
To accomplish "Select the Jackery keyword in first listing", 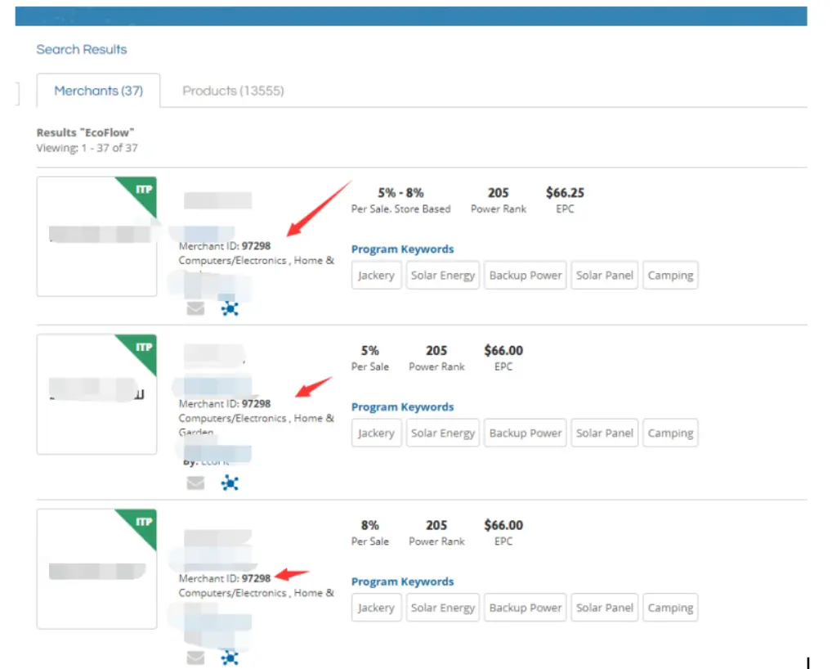I will pos(376,276).
